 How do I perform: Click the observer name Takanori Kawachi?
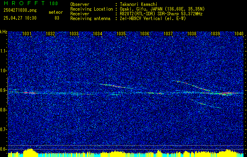pyautogui.click(x=139, y=4)
